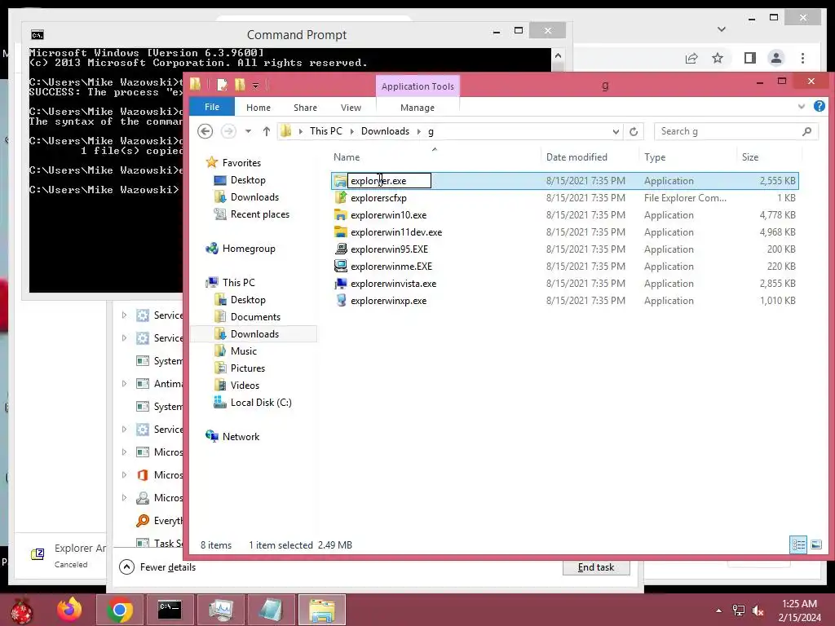Viewport: 835px width, 626px height.
Task: Customize Quick Access Toolbar dropdown arrow
Action: (255, 85)
